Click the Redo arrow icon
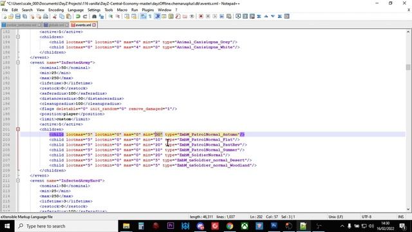 coord(85,16)
